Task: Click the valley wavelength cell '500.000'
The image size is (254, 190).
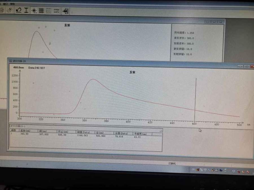Action: click(x=100, y=136)
